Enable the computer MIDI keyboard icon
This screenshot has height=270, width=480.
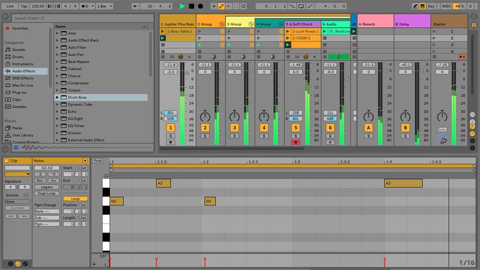[x=422, y=6]
